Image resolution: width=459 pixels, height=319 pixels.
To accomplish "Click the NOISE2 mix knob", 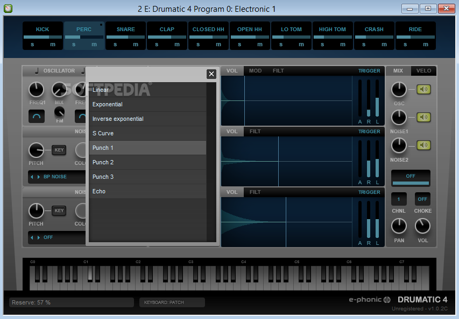I will (399, 146).
